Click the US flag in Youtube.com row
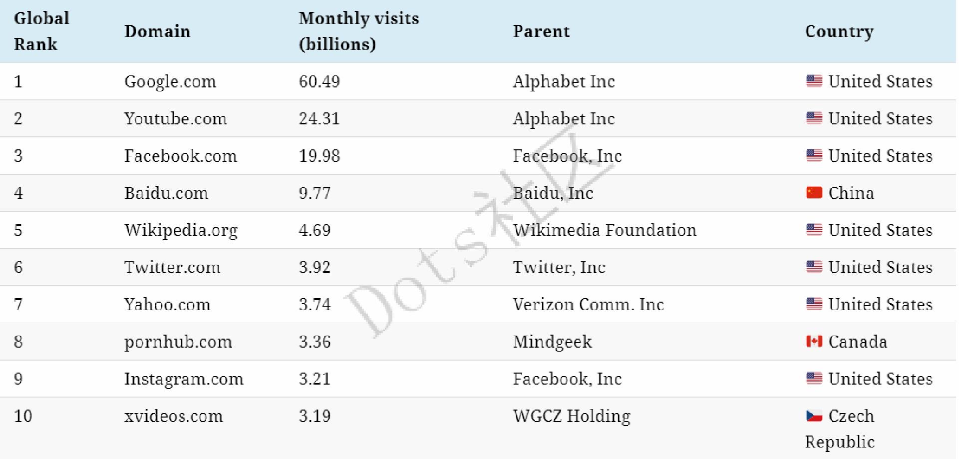The image size is (959, 459). [814, 118]
